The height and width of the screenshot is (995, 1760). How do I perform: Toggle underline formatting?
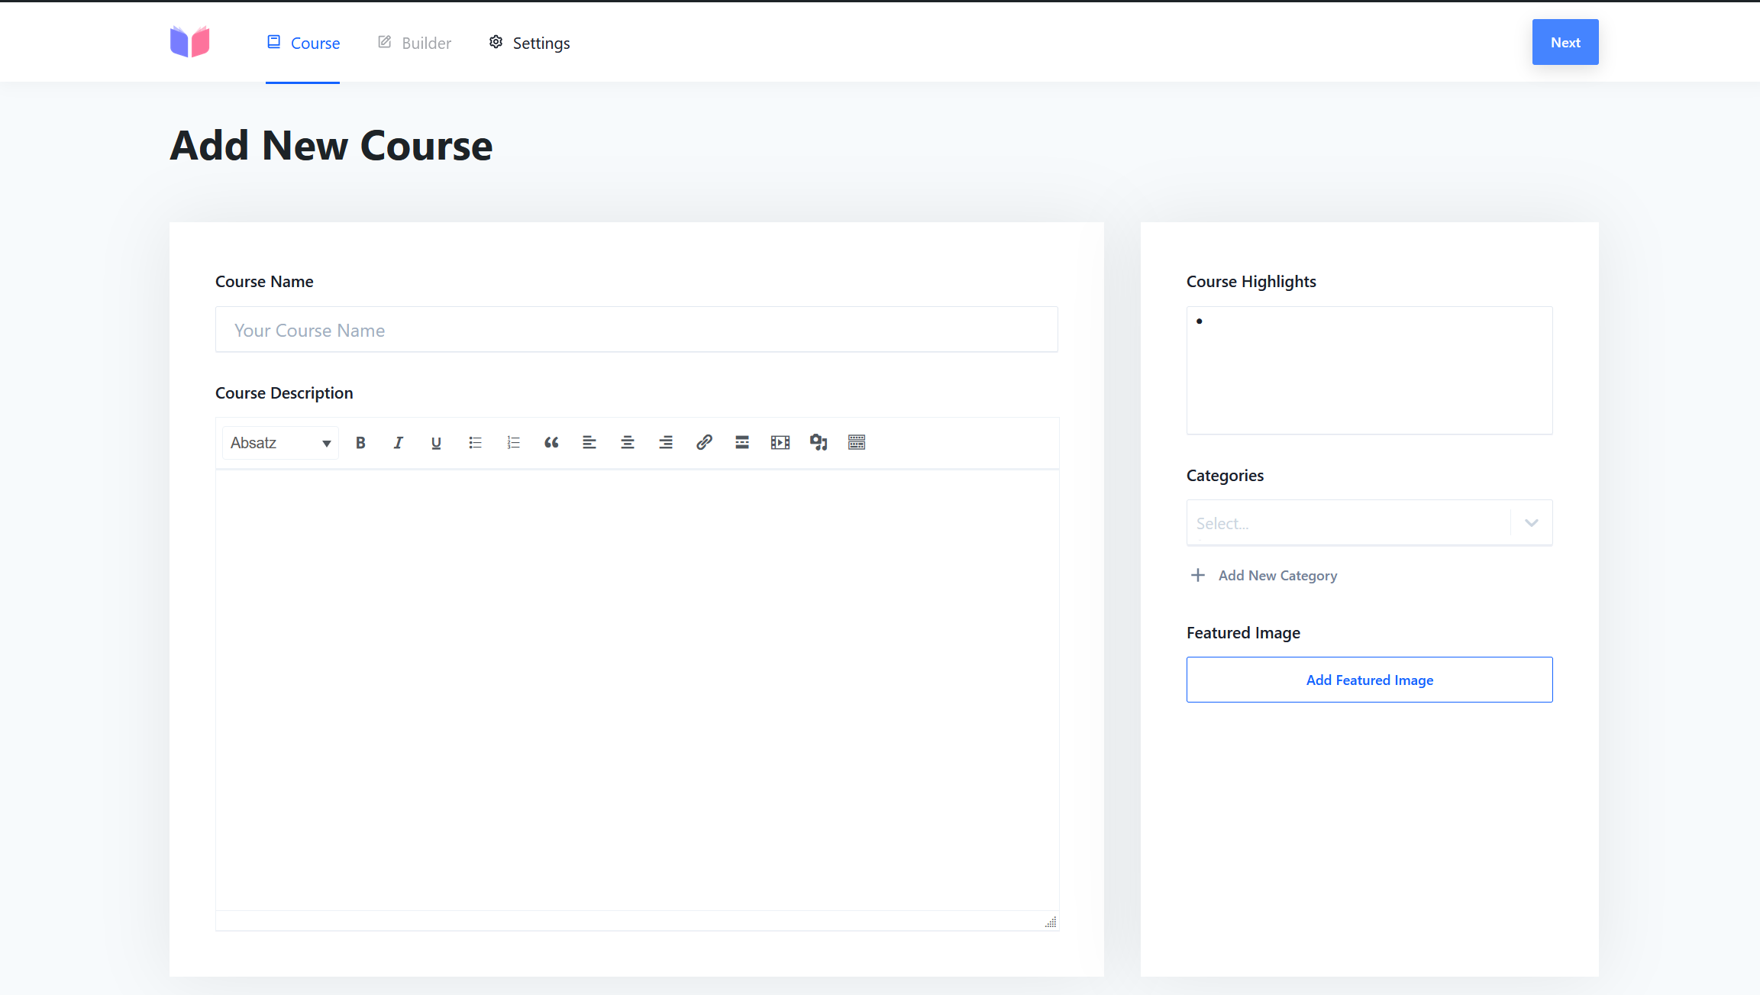tap(436, 442)
